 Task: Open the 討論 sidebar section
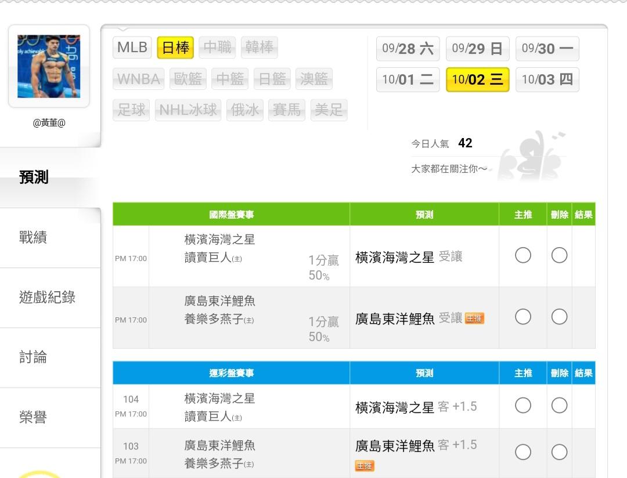50,358
